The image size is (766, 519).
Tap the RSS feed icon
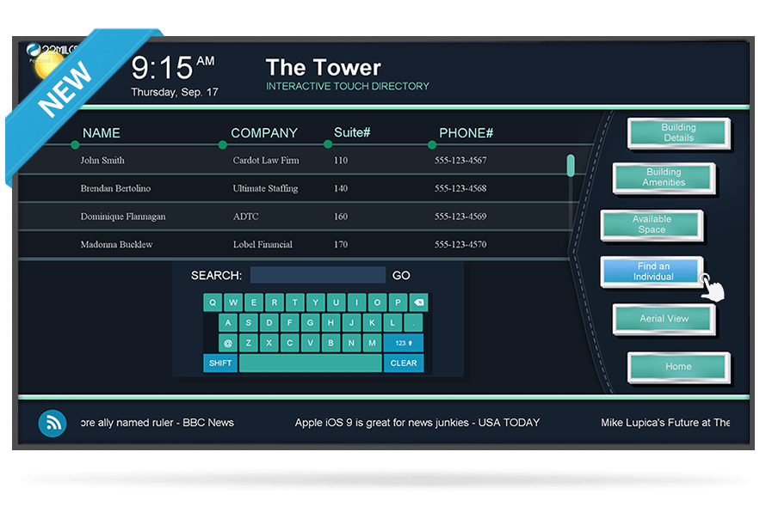[53, 423]
